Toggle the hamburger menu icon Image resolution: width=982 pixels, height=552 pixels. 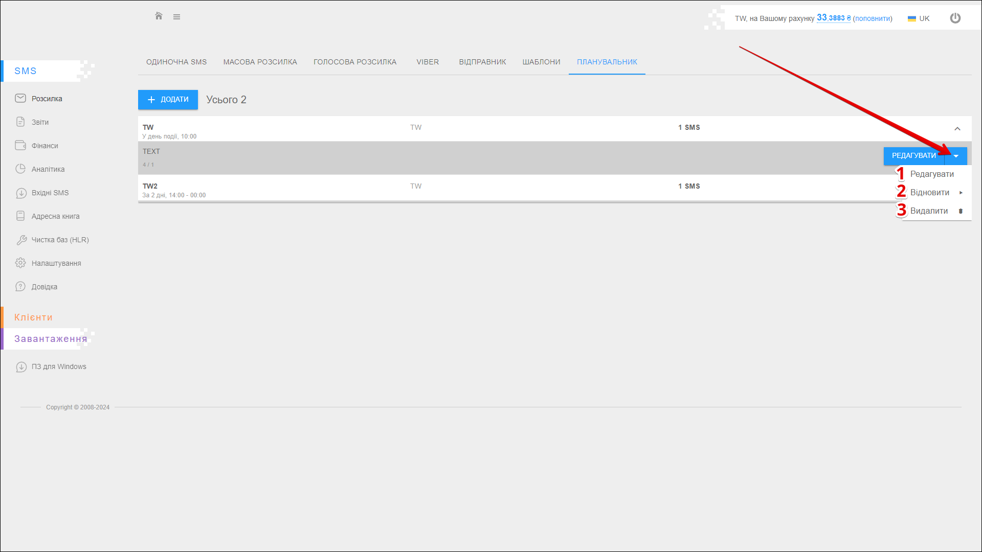(176, 17)
